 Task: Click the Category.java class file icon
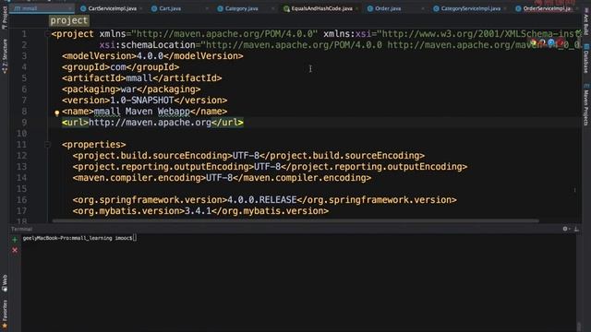click(x=220, y=8)
